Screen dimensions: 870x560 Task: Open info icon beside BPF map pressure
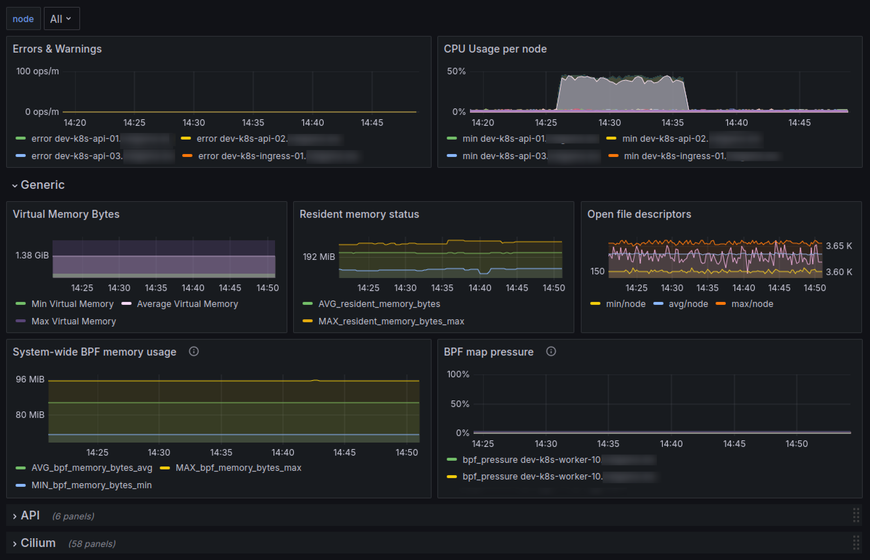(x=551, y=351)
